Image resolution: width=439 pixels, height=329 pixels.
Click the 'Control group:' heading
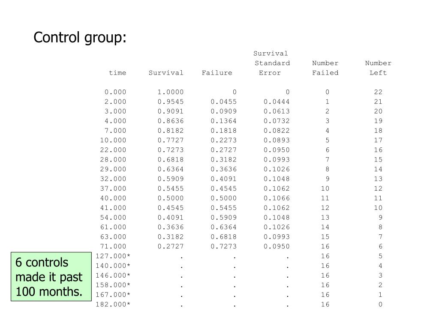coord(80,38)
